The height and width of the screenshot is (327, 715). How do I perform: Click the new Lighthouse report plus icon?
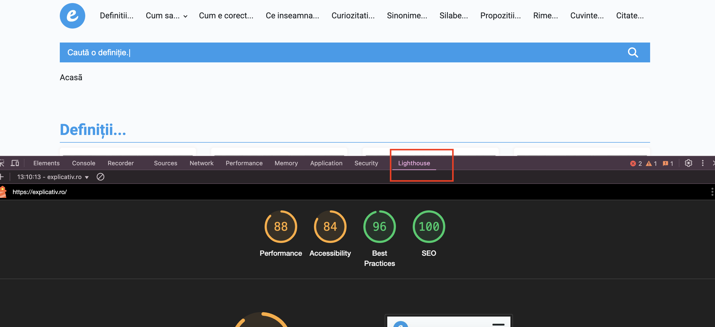2,177
